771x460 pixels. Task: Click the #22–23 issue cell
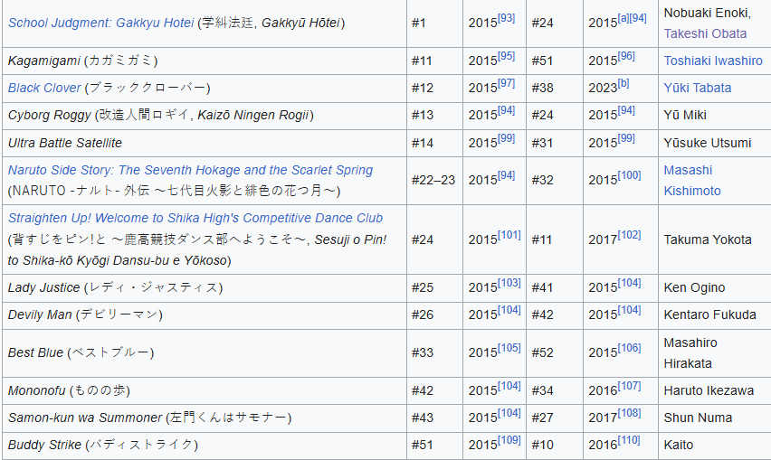pyautogui.click(x=434, y=180)
